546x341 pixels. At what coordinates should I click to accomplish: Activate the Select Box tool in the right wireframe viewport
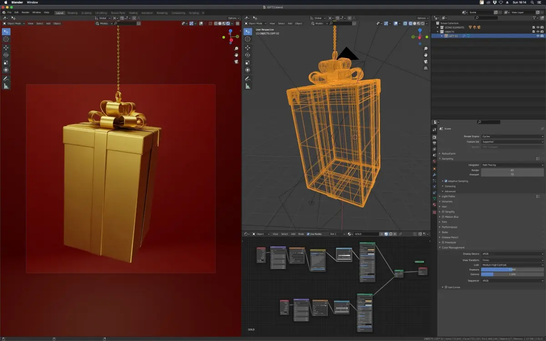[x=248, y=31]
